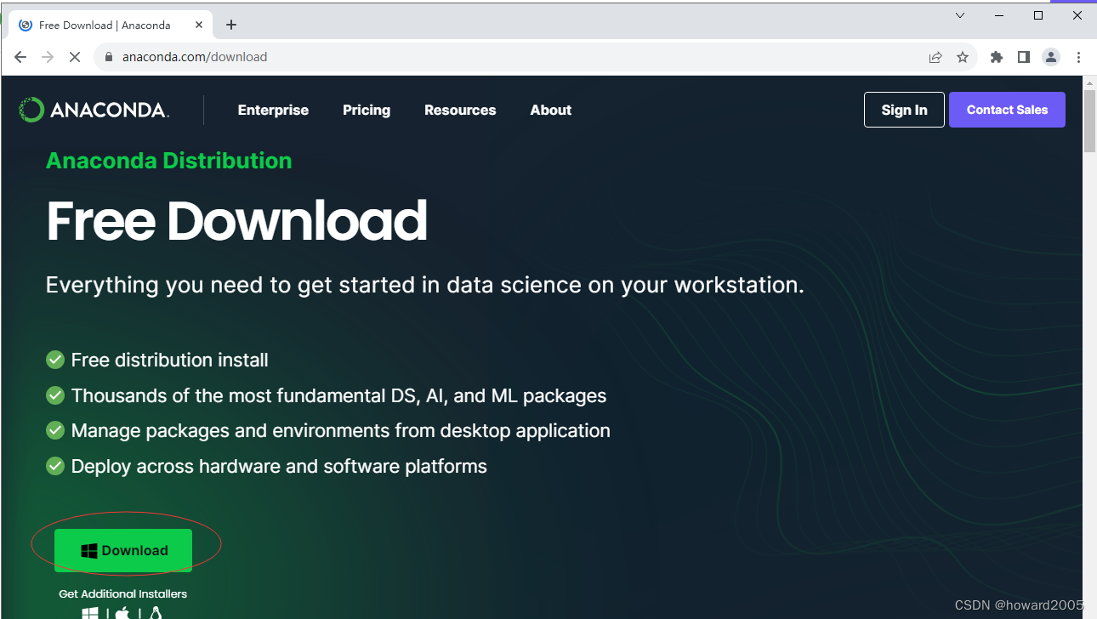Screen dimensions: 1097x619
Task: Select the Free Download | Anaconda tab
Action: 111,25
